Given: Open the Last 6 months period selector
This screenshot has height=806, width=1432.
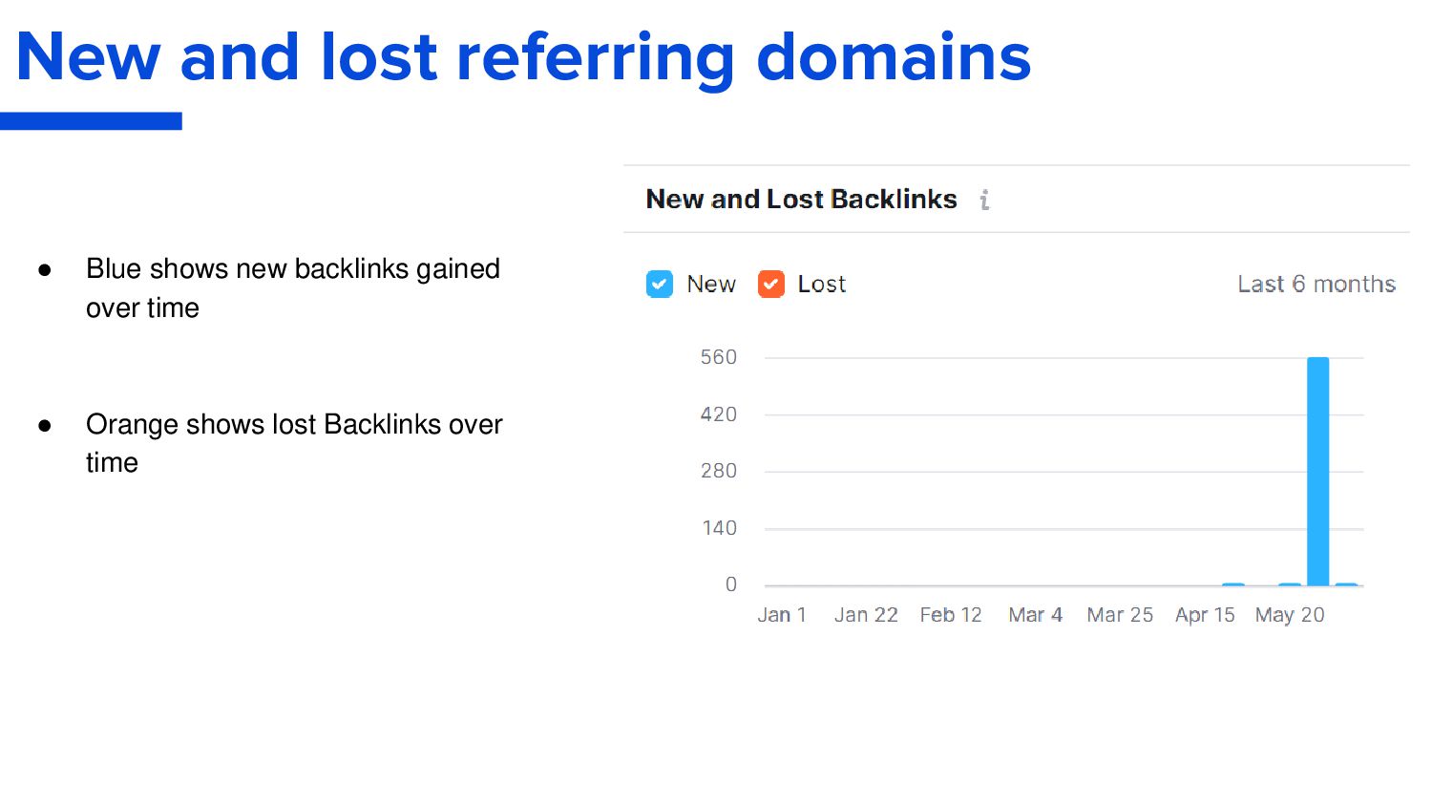Looking at the screenshot, I should [x=1316, y=285].
